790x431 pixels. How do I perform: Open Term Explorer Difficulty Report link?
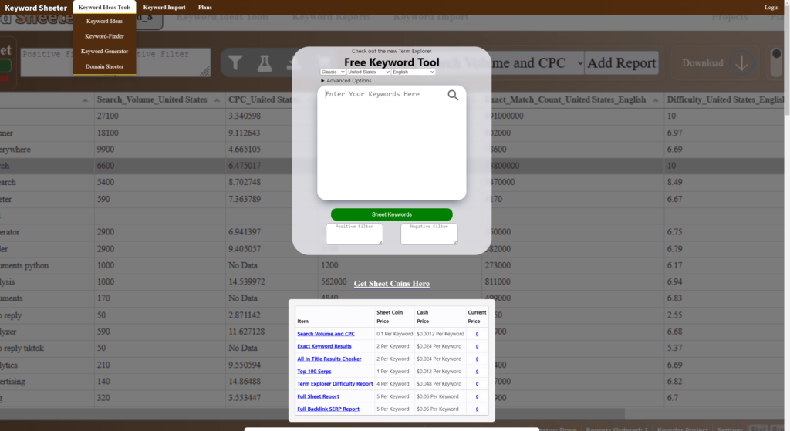coord(335,384)
